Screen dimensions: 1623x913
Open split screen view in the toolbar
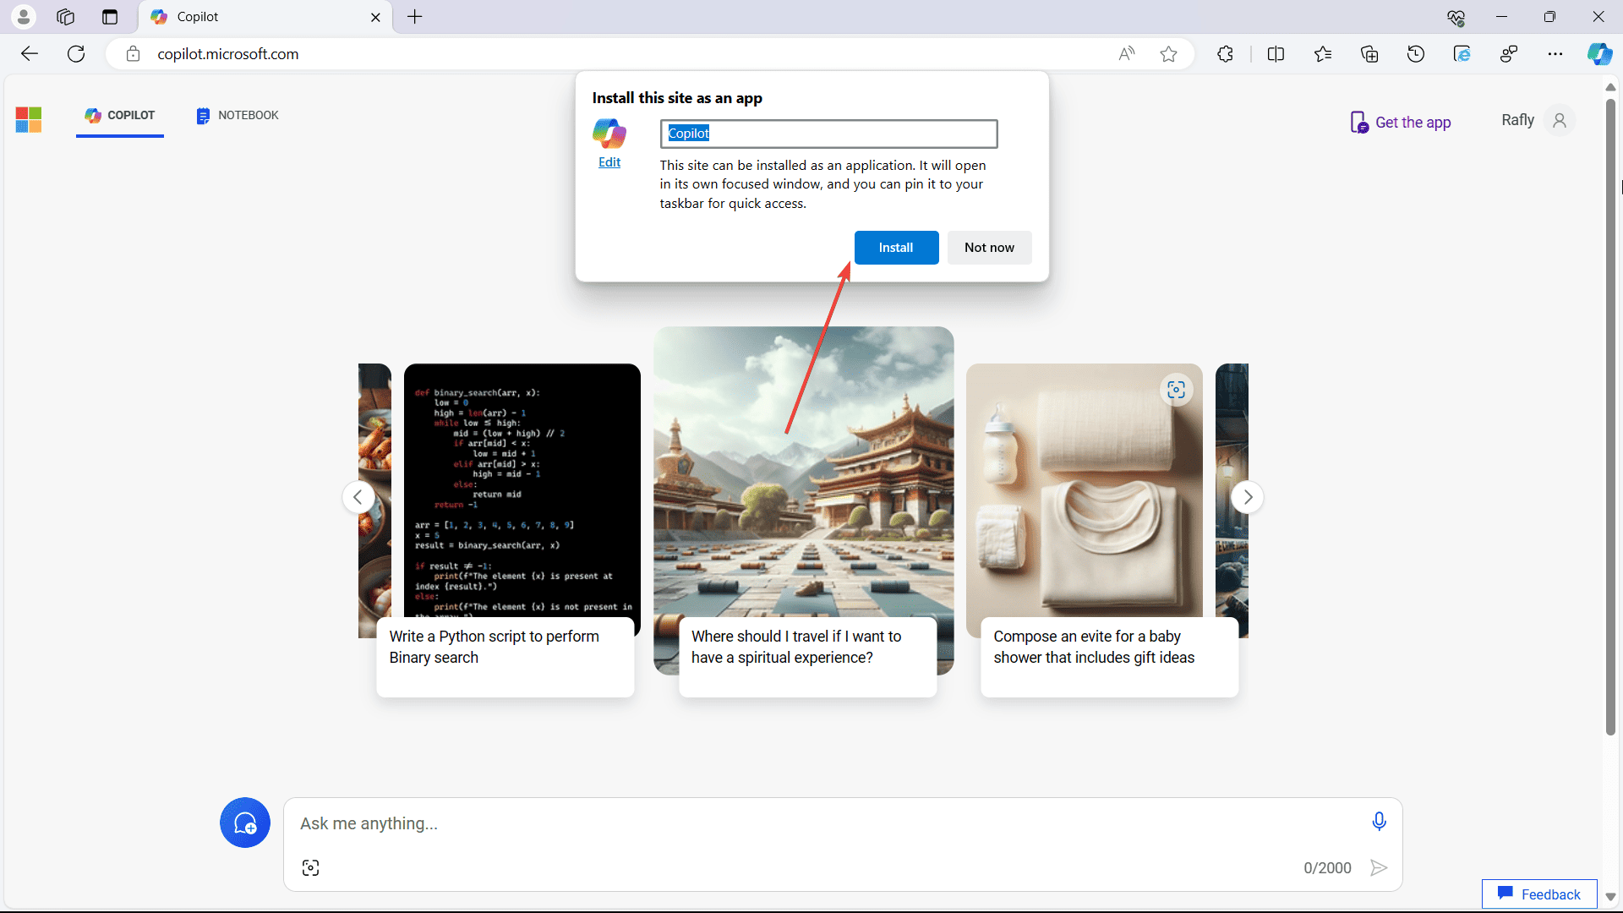click(1276, 53)
